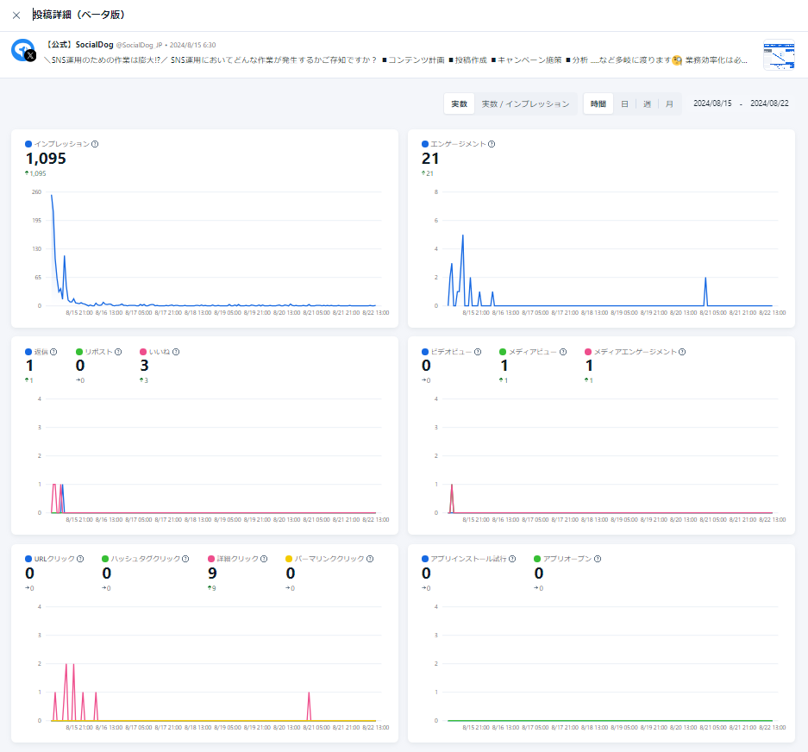The height and width of the screenshot is (752, 808).
Task: Toggle the 詳細クリック legend color dot
Action: pos(211,559)
